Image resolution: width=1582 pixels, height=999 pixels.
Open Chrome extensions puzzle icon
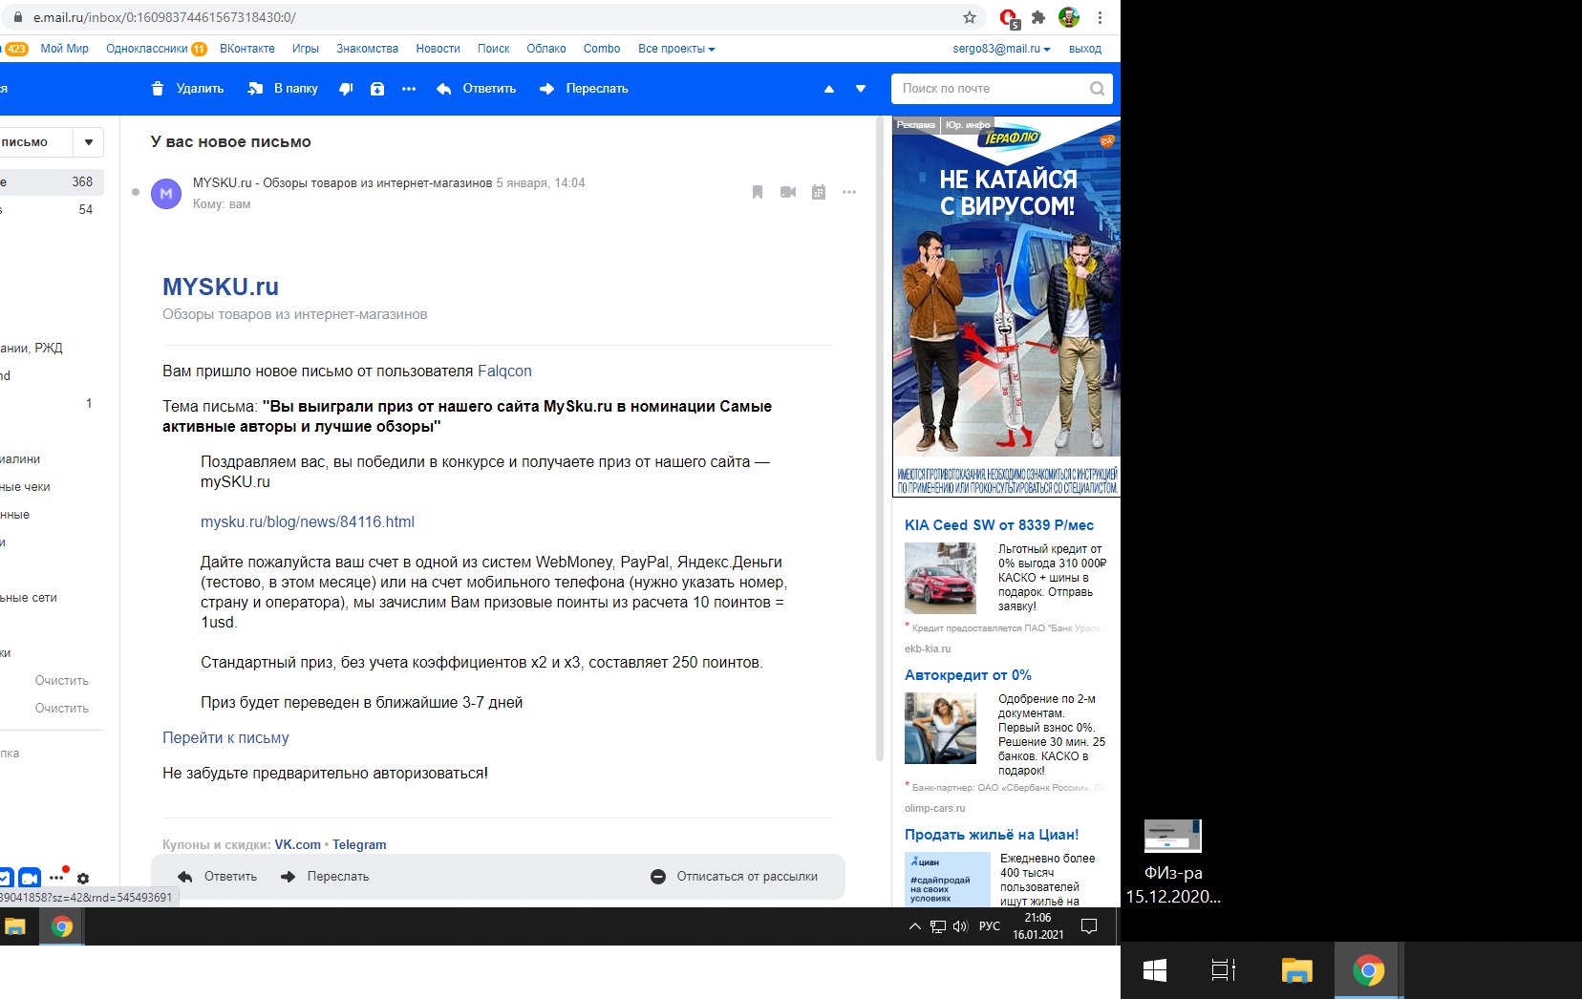1038,17
